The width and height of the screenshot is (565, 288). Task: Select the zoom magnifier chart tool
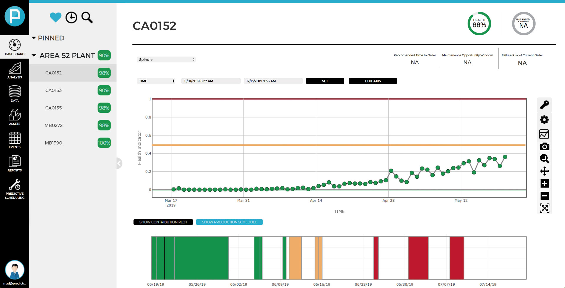[x=544, y=159]
